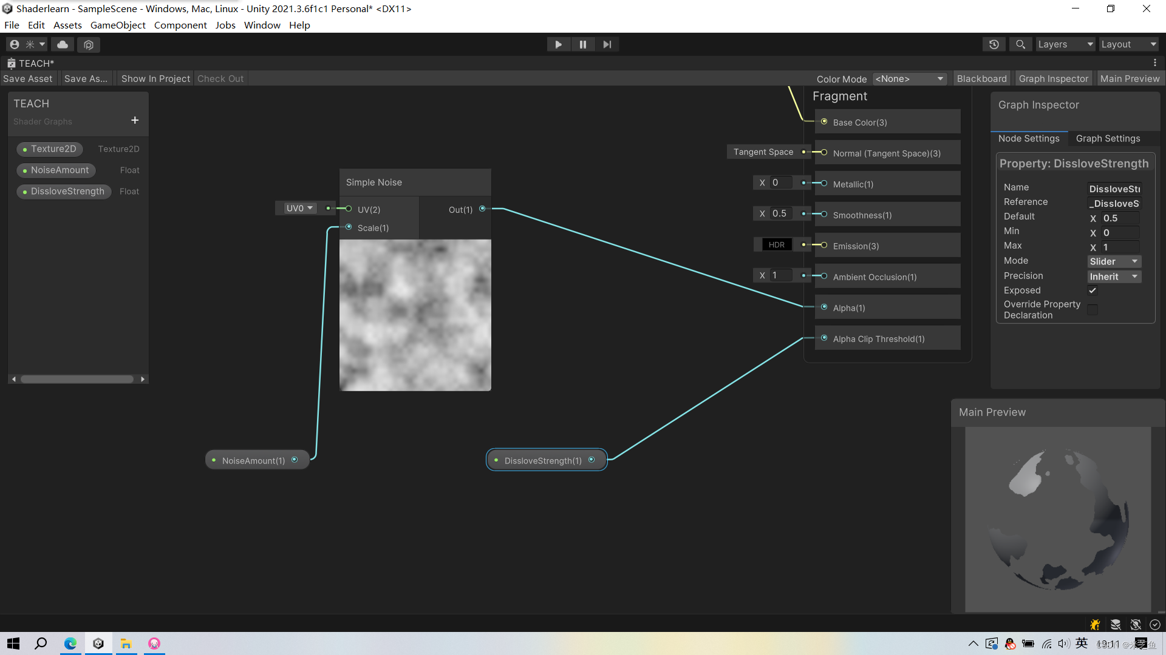Viewport: 1166px width, 655px height.
Task: Edit the Smoothness value field showing 0.5
Action: coord(780,213)
